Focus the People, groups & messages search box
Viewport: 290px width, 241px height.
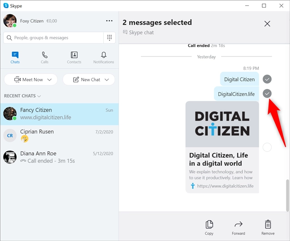click(53, 38)
